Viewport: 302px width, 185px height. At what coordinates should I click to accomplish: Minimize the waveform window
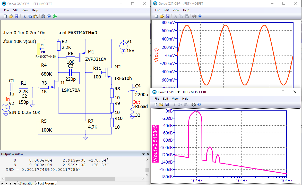272,3
